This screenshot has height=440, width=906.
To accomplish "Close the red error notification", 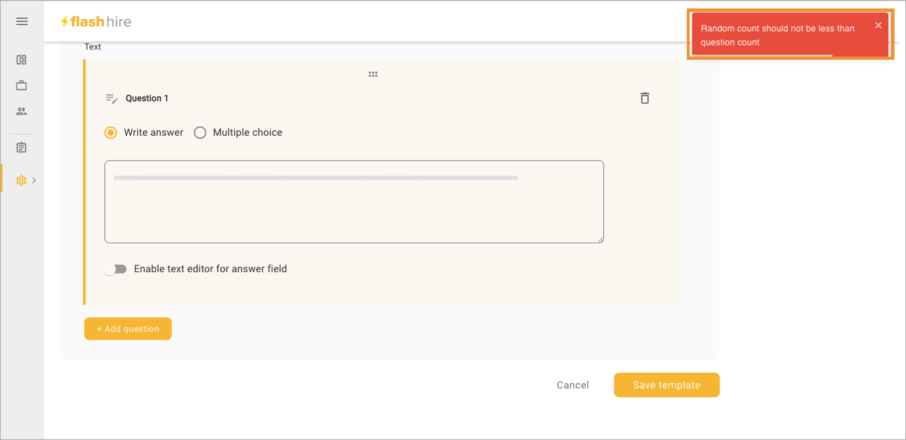I will (x=878, y=25).
